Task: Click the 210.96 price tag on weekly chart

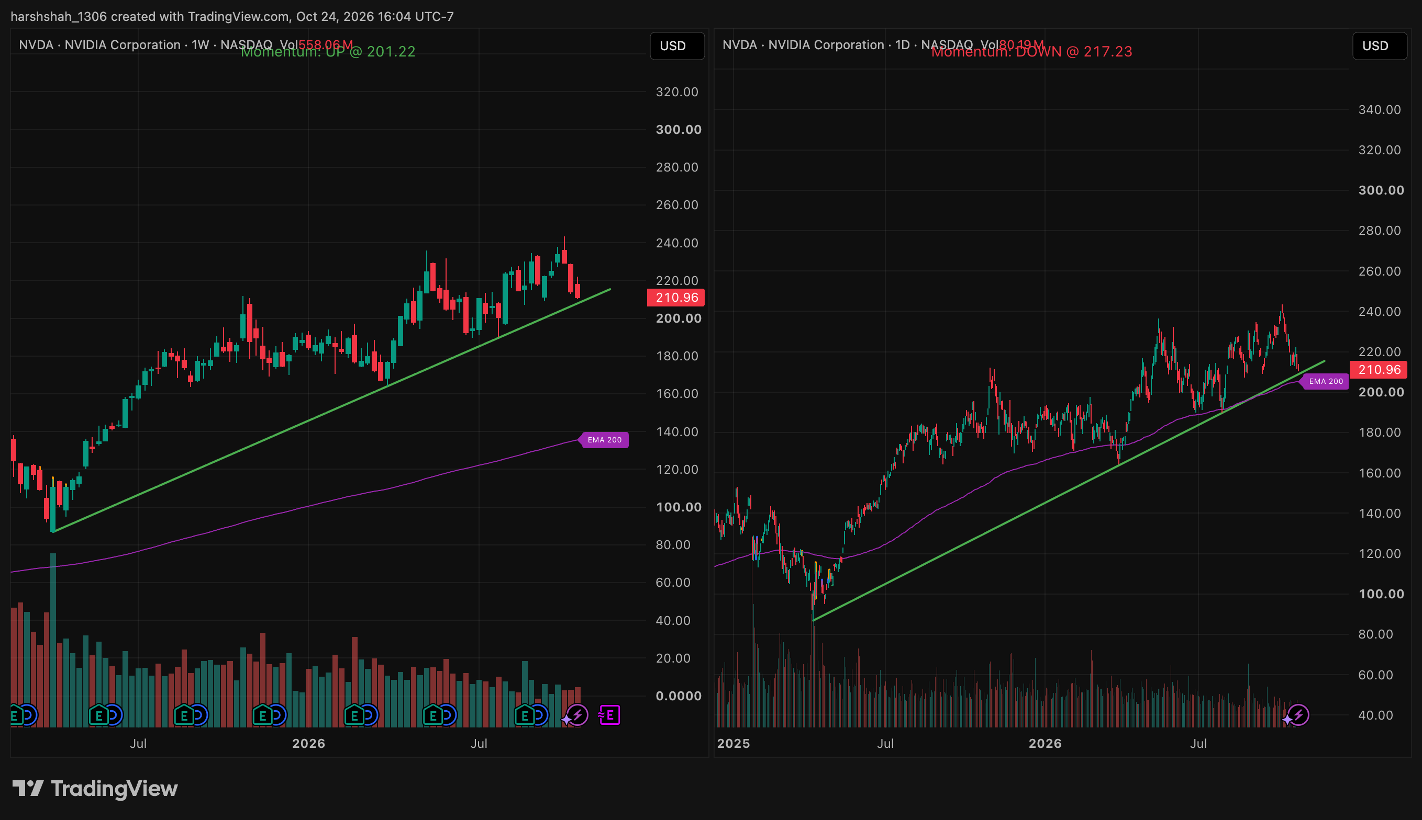Action: 676,298
